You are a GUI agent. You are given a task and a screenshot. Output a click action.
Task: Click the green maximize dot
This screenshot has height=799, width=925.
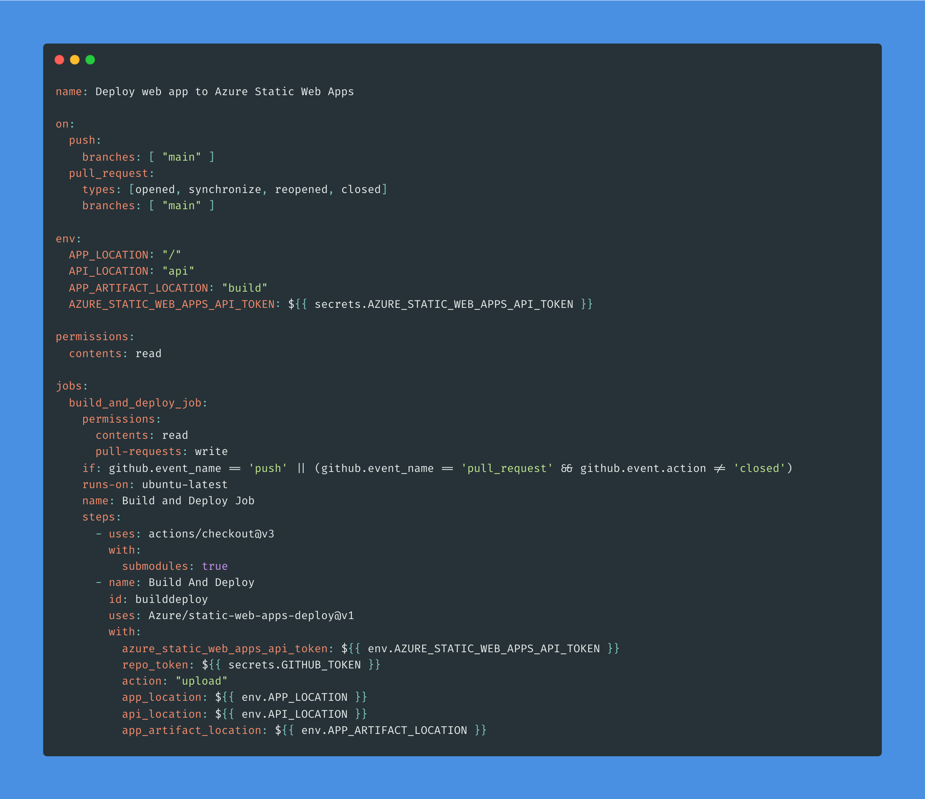point(90,60)
